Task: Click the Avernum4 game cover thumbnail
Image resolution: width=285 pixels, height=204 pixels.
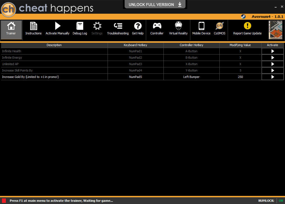Action: point(275,30)
